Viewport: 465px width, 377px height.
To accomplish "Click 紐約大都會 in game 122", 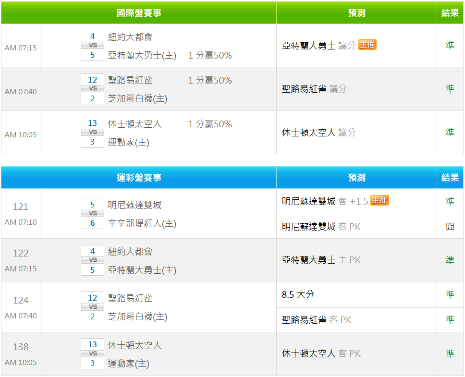I will tap(130, 252).
